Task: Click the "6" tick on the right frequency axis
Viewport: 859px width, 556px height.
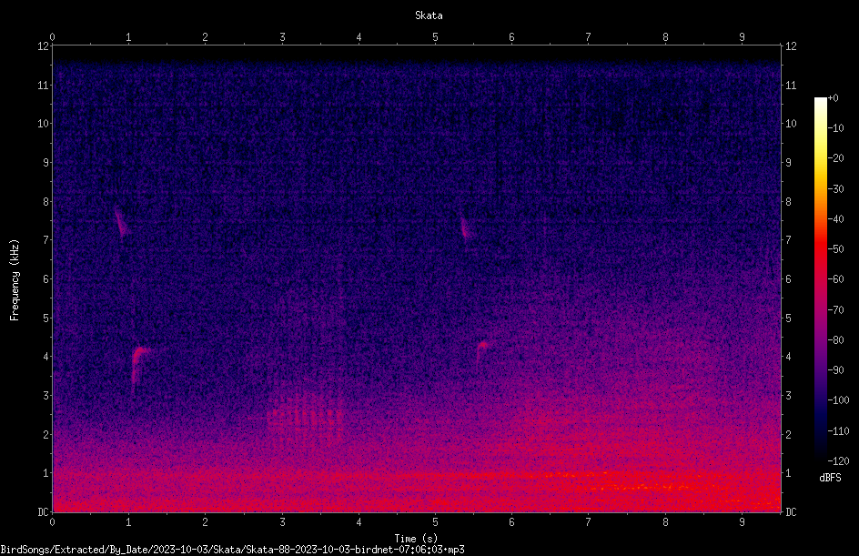Action: point(788,279)
